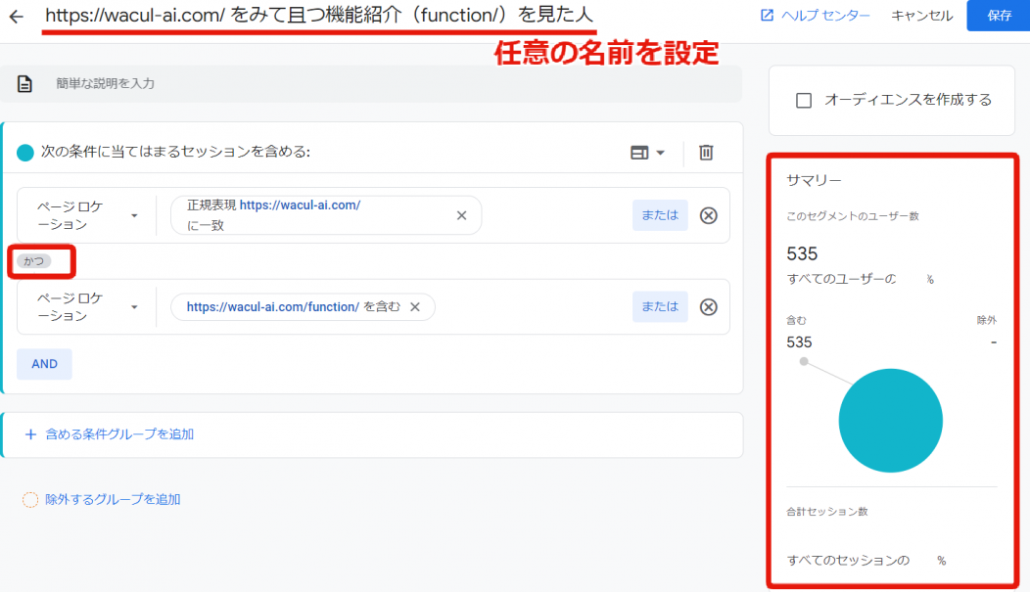Expand the scope selector dropdown arrow

pyautogui.click(x=660, y=152)
